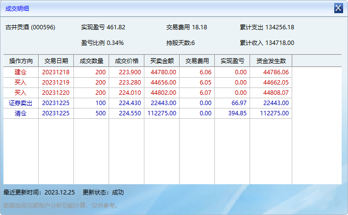Click the 买卖金额 column header
This screenshot has width=348, height=215.
click(162, 61)
